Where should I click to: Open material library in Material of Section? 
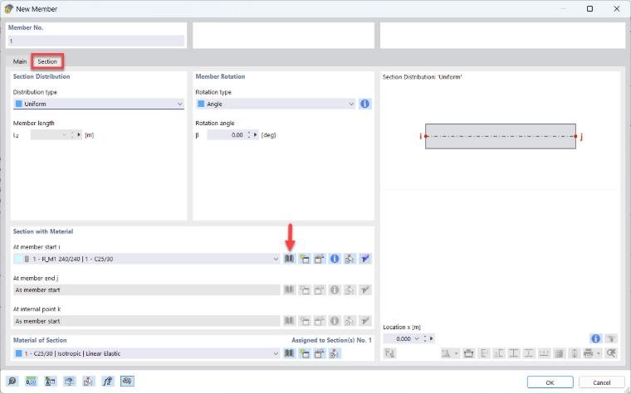pyautogui.click(x=289, y=353)
